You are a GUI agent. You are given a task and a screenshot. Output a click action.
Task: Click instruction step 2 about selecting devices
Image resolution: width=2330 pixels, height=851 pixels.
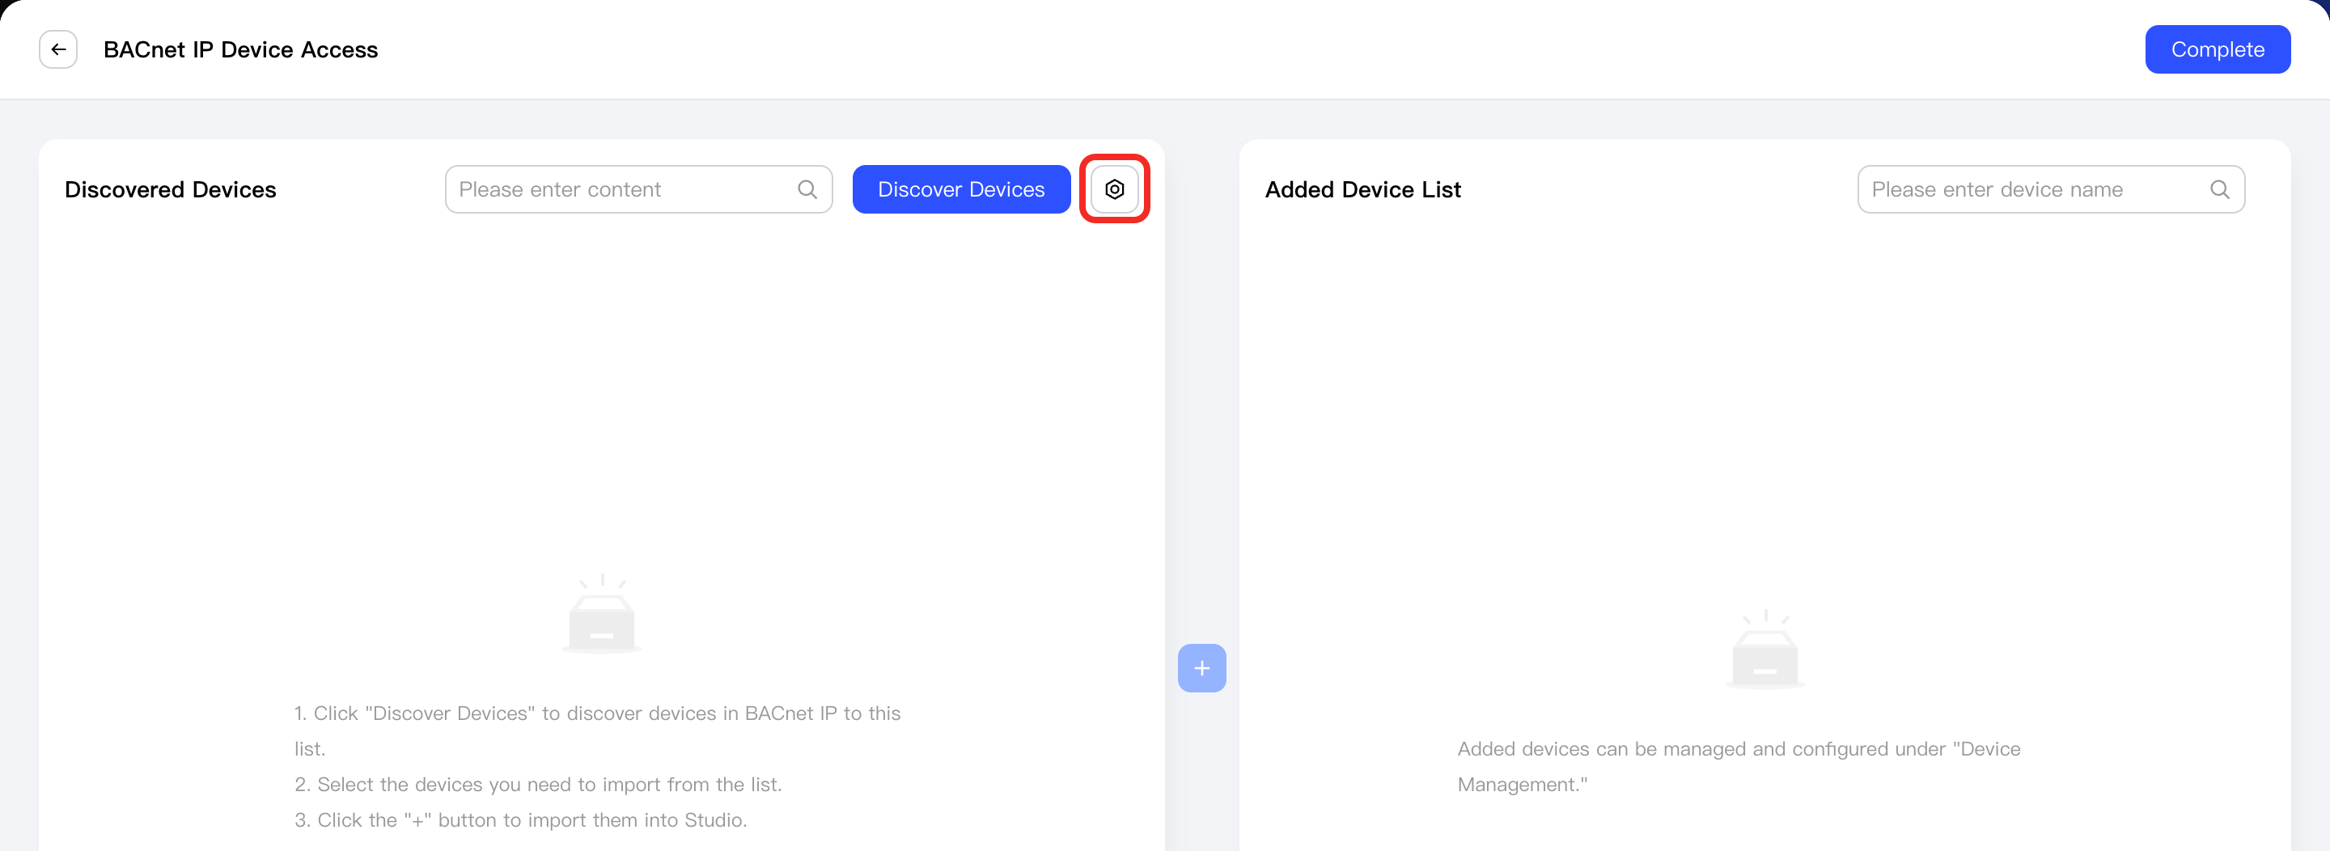tap(538, 785)
